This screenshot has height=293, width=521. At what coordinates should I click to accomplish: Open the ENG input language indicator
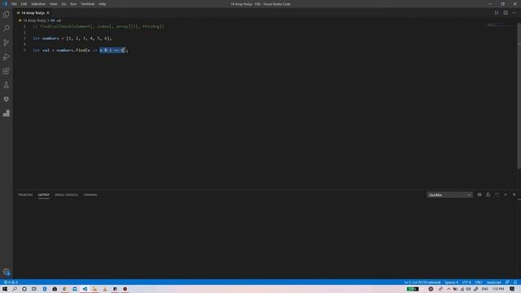tap(485, 289)
